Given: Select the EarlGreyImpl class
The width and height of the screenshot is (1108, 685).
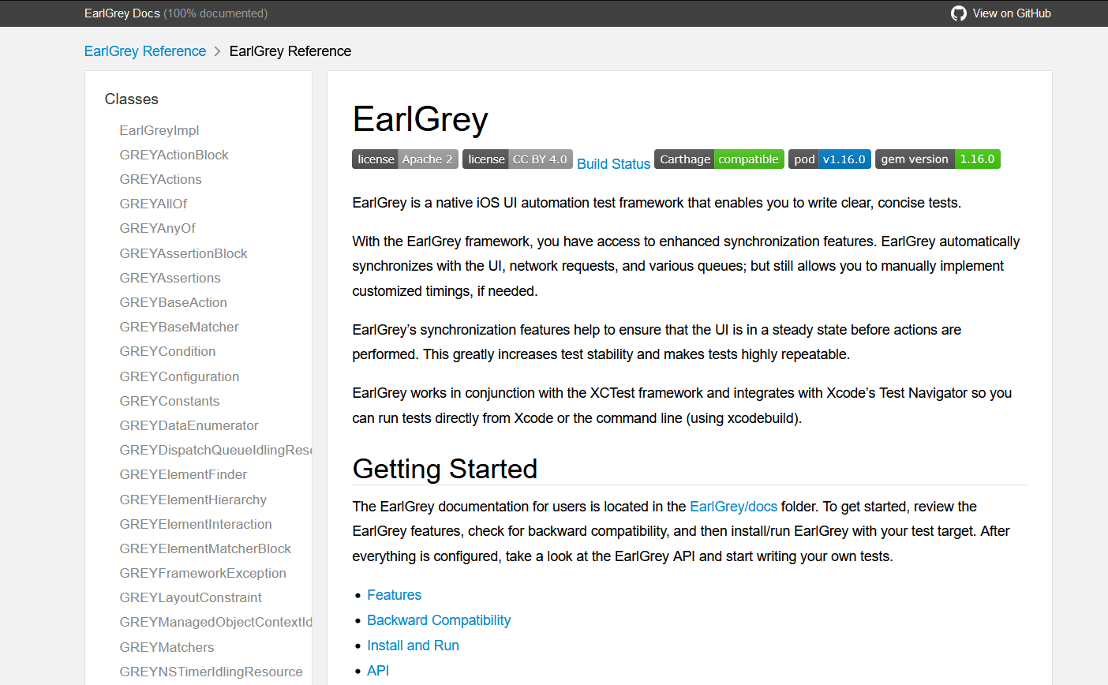Looking at the screenshot, I should click(x=159, y=130).
